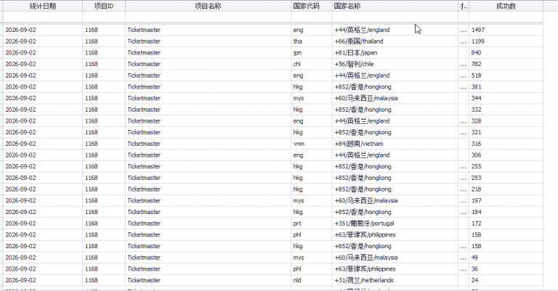558x291 pixels.
Task: Sort by the 项目ID column header
Action: [104, 6]
